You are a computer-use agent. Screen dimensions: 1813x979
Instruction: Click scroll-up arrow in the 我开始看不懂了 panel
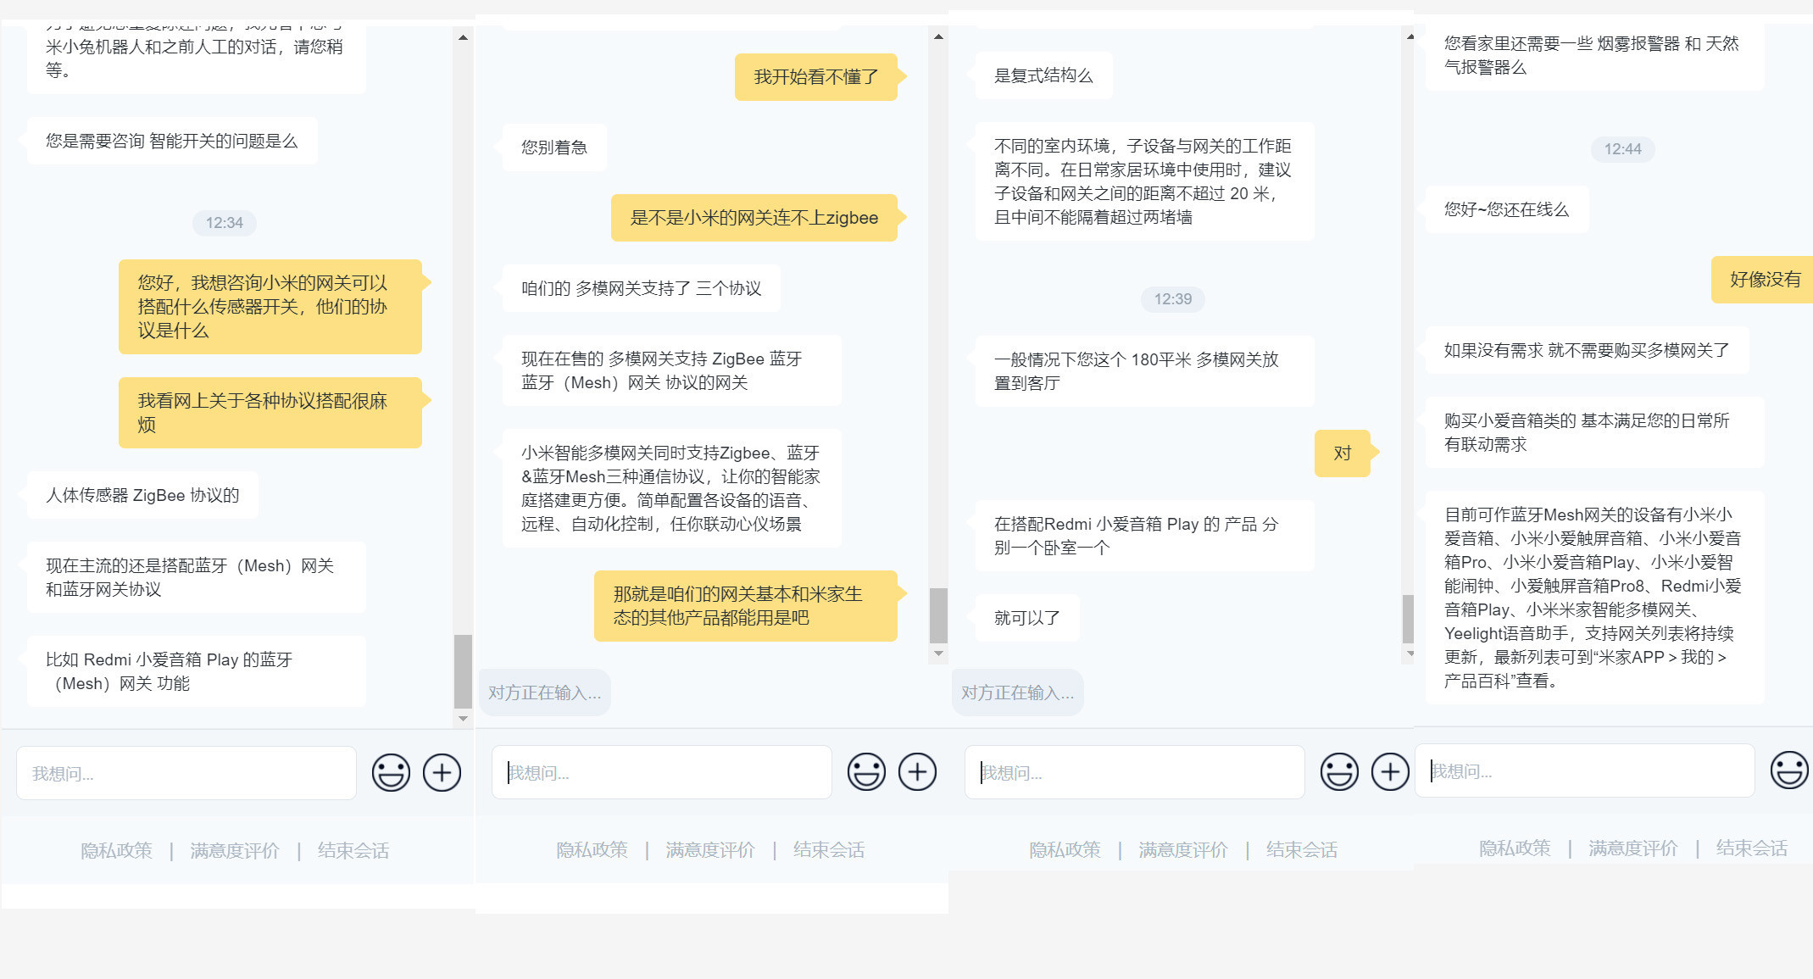coord(938,36)
